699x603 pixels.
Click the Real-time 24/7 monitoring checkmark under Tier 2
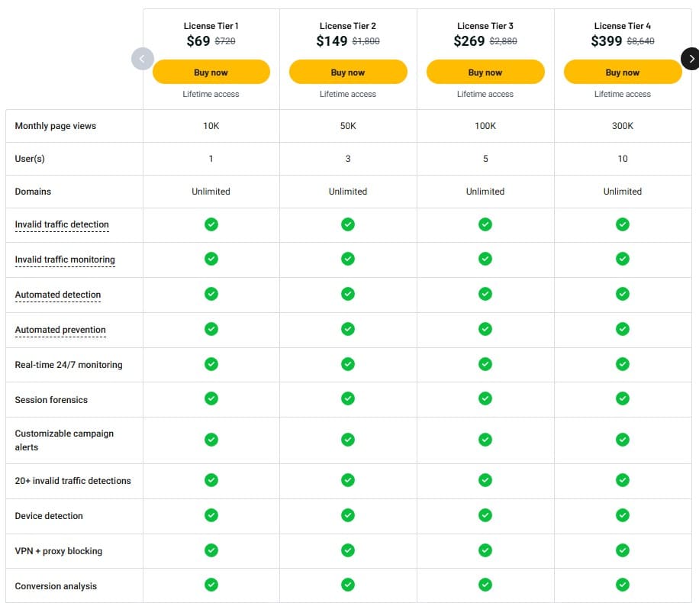pyautogui.click(x=348, y=364)
